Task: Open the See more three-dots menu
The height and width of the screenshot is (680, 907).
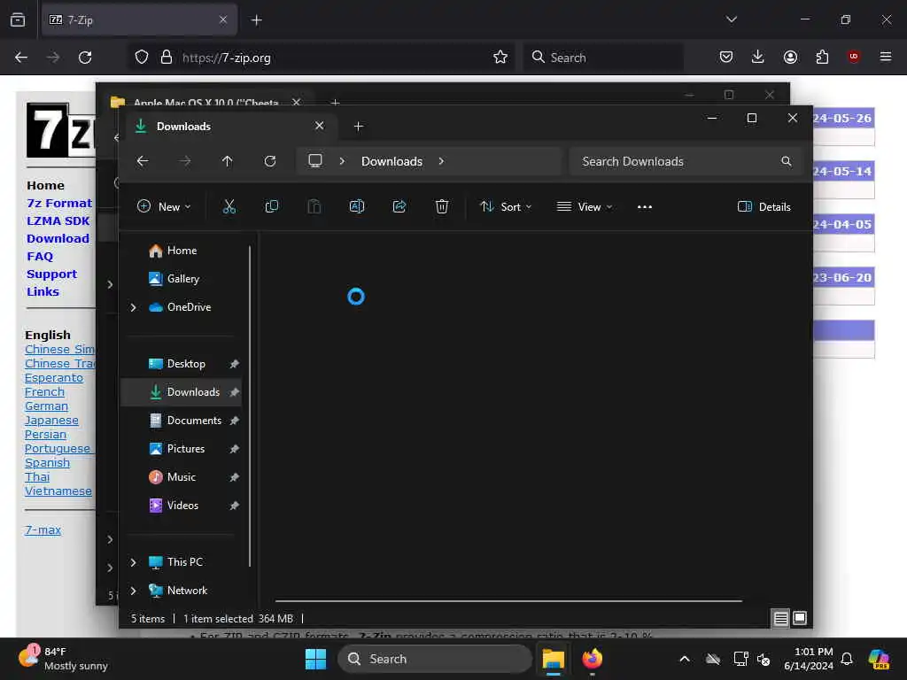Action: [645, 207]
